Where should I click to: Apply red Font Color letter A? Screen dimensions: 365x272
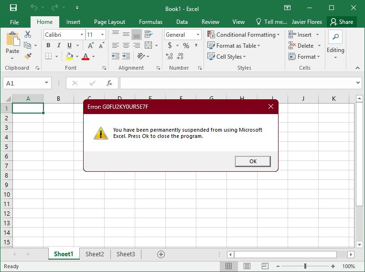pos(86,56)
